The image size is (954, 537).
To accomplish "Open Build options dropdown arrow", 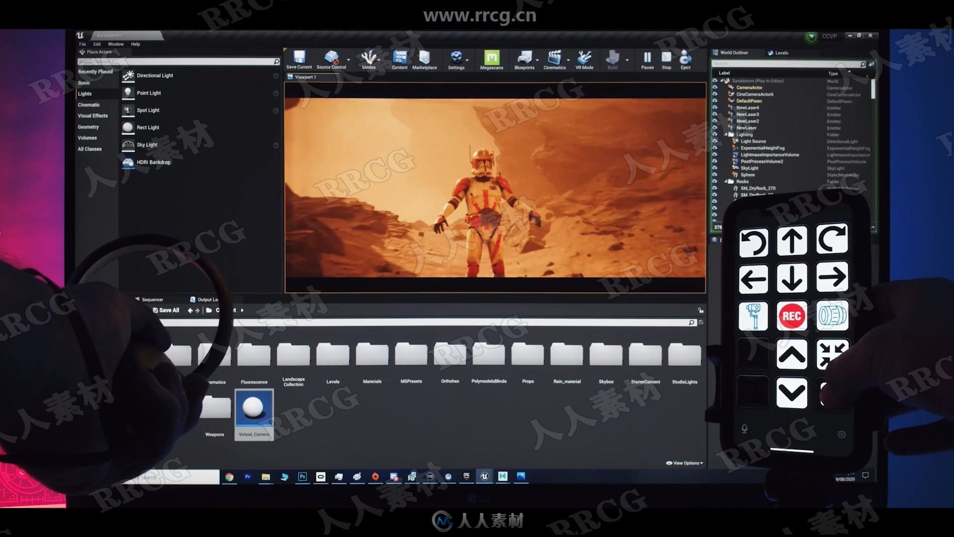I will tap(627, 60).
